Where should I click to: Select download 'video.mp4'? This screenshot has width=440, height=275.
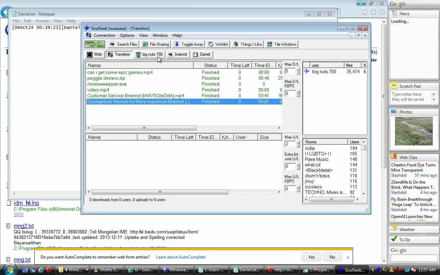tap(184, 90)
